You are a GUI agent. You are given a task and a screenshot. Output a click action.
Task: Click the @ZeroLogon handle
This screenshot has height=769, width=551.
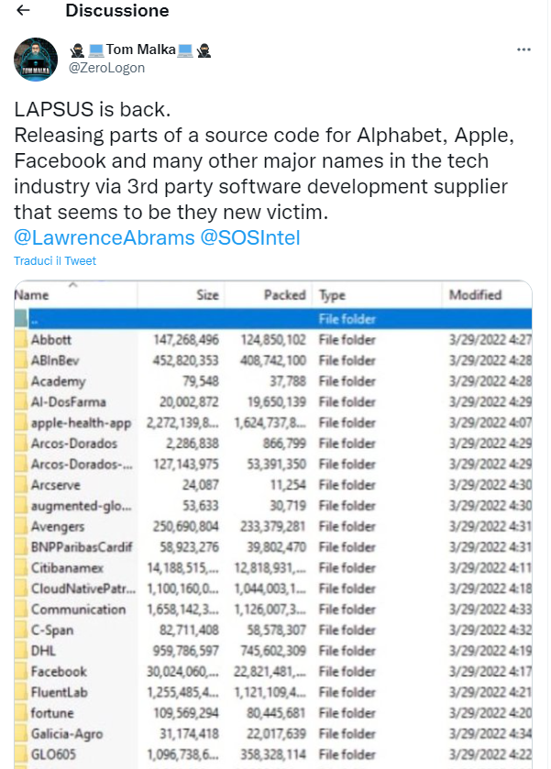point(109,67)
